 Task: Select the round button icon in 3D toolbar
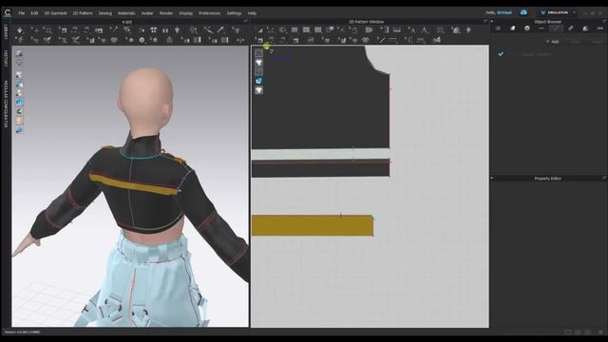coord(142,40)
